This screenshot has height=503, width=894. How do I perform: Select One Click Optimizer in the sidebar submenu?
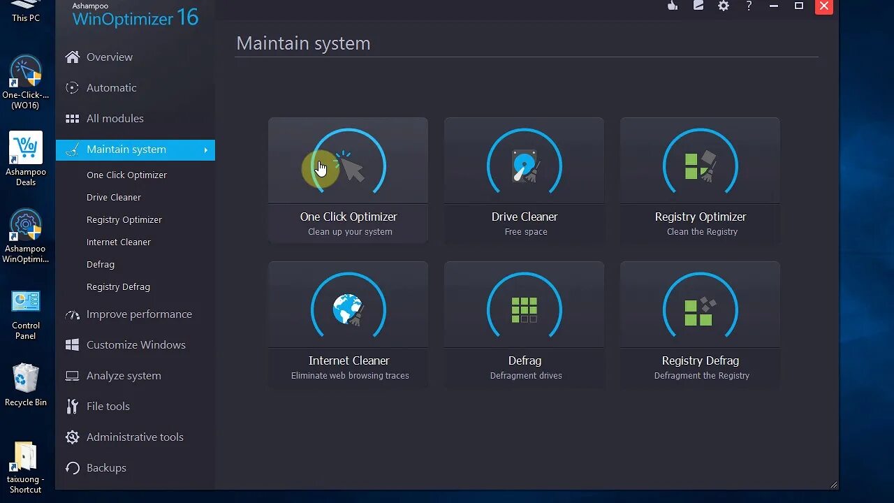click(126, 175)
